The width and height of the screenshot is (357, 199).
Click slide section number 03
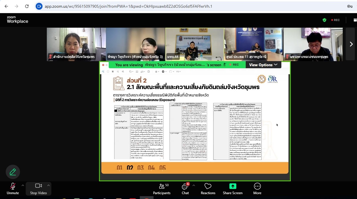[140, 168]
